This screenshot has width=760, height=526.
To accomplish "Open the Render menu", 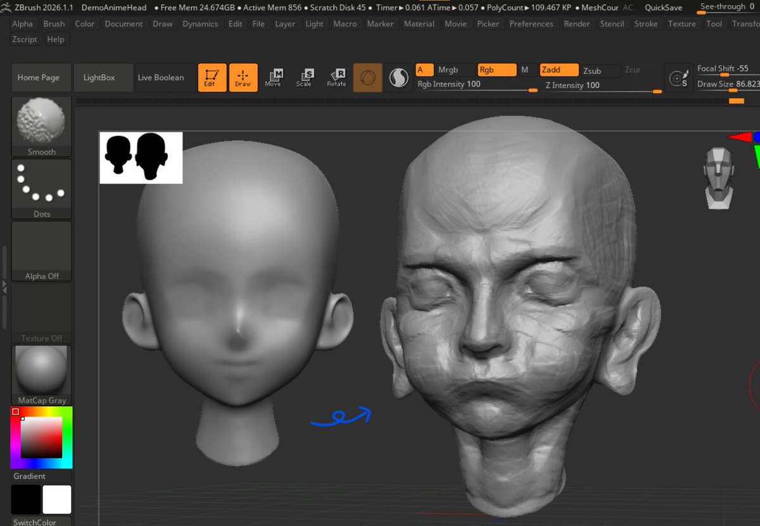I will pos(577,24).
